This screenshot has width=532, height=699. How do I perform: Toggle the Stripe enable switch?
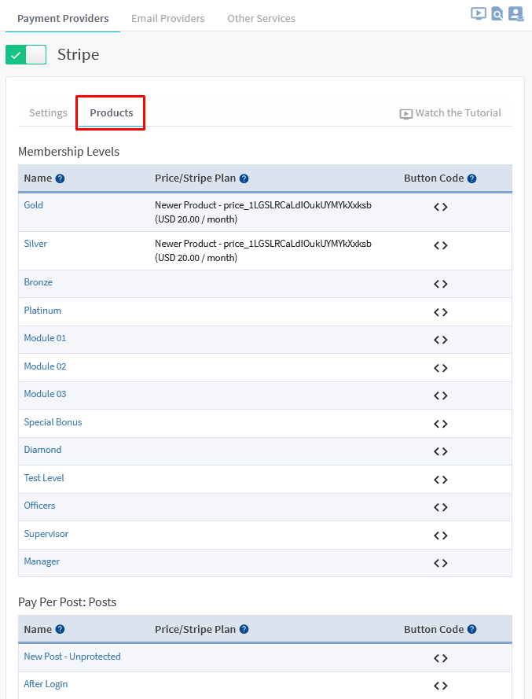coord(26,55)
